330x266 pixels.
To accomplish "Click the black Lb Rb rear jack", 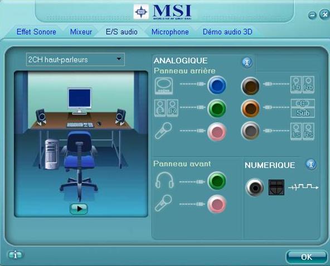I will coord(250,86).
